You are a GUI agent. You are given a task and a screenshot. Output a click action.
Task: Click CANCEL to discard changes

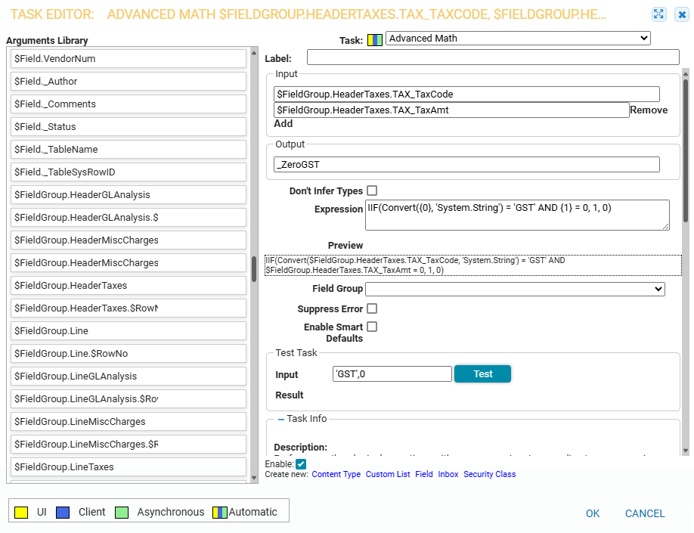(644, 513)
